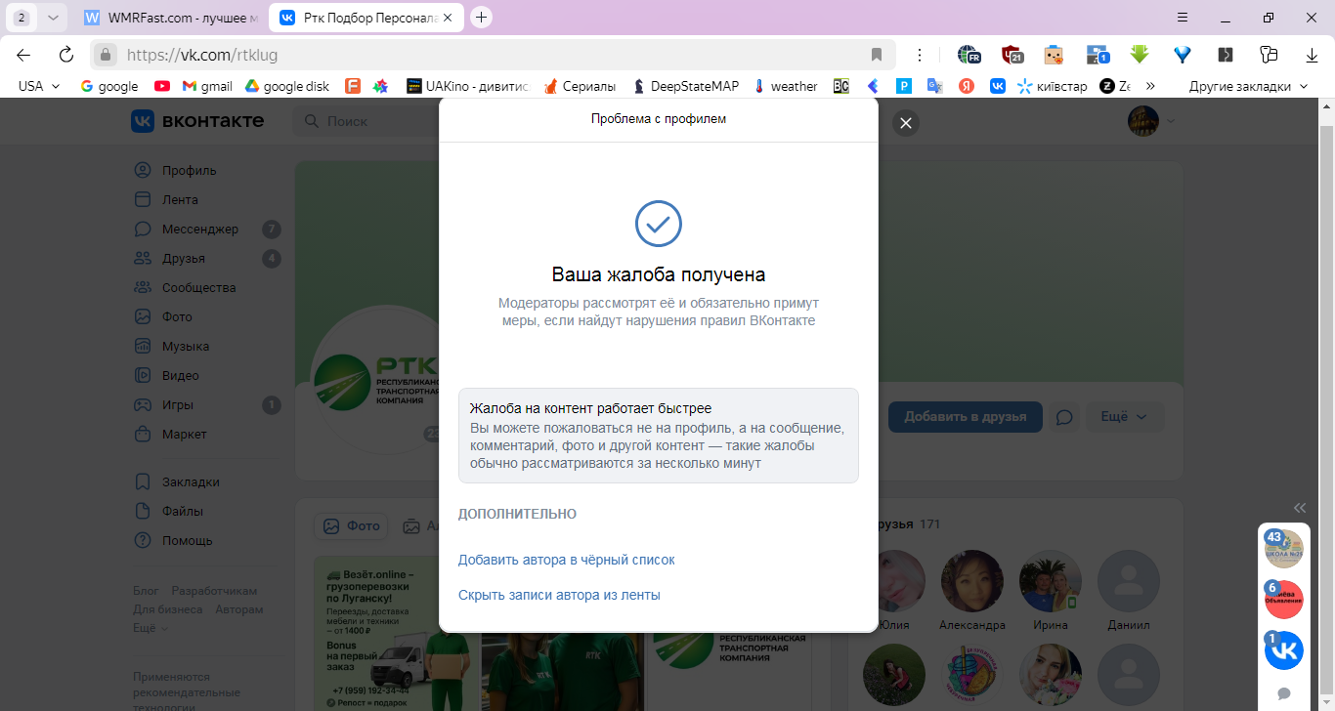Open the user avatar account menu
This screenshot has height=711, width=1335.
(1151, 121)
